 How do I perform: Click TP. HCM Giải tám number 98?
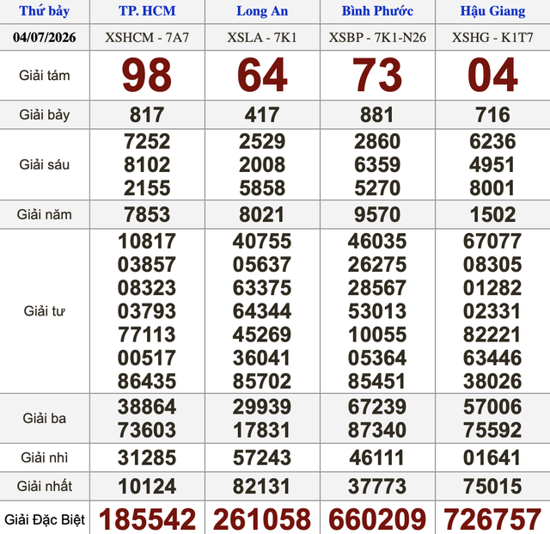147,75
